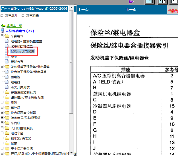Viewport: 178px width, 156px height.
Task: Click the folder icon for 多路集成控制系统
Action: click(7, 92)
